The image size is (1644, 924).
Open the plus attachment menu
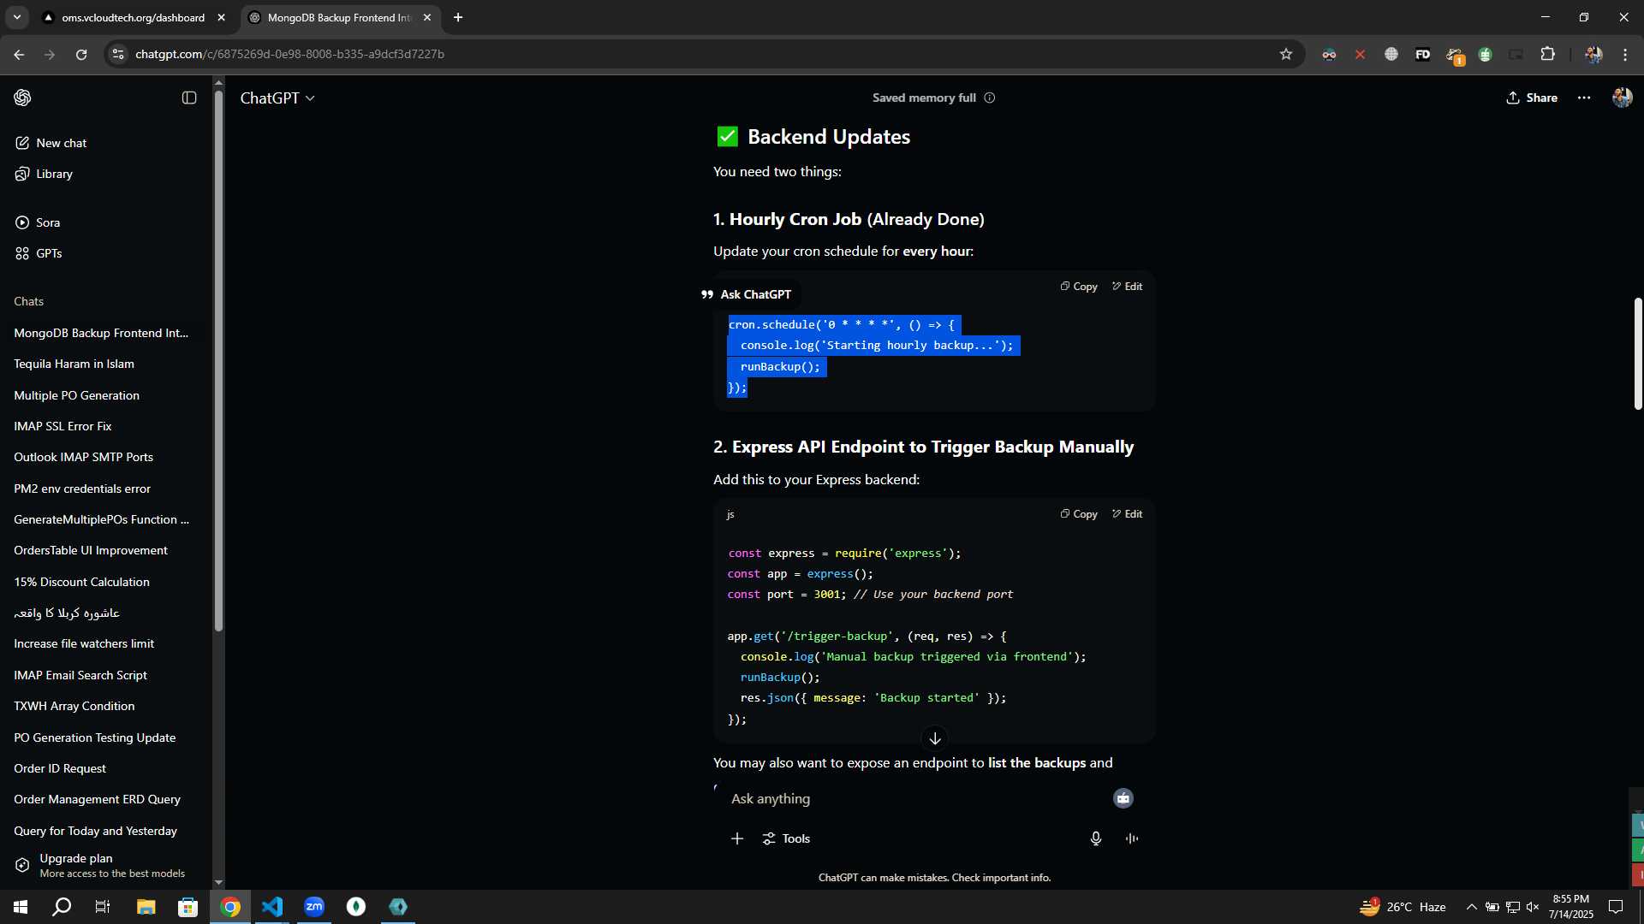(737, 838)
